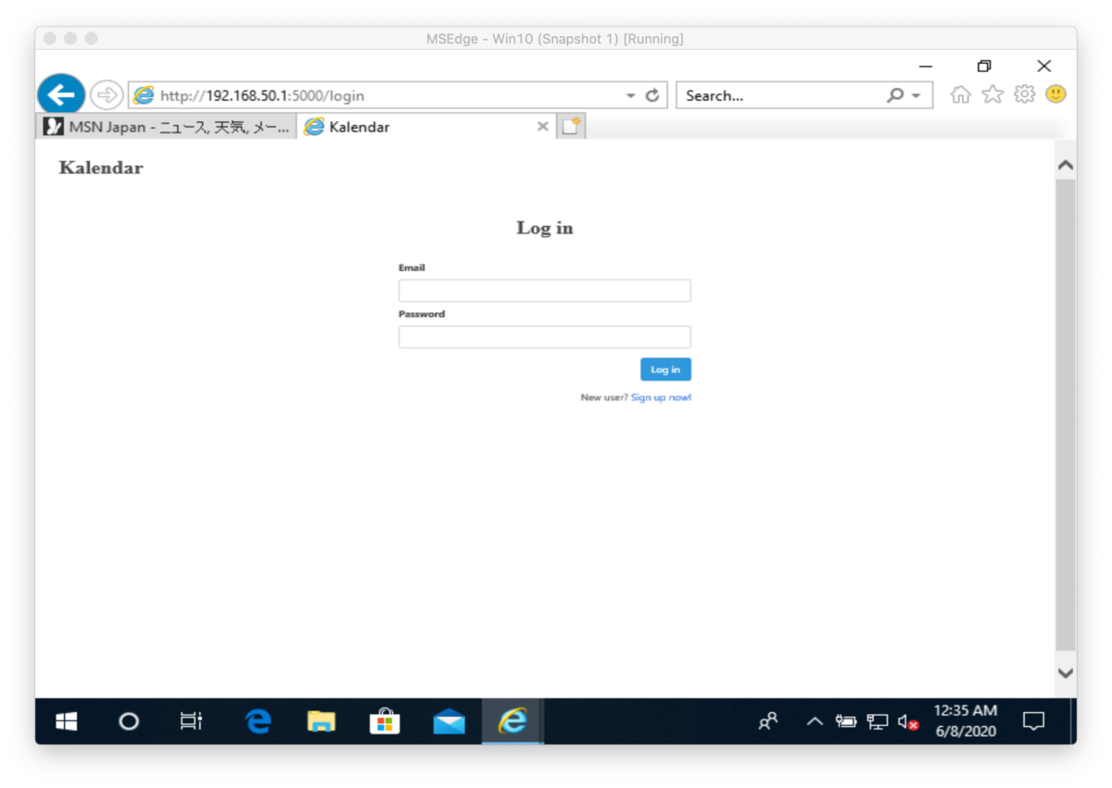Click the browser Back arrow button

point(61,94)
